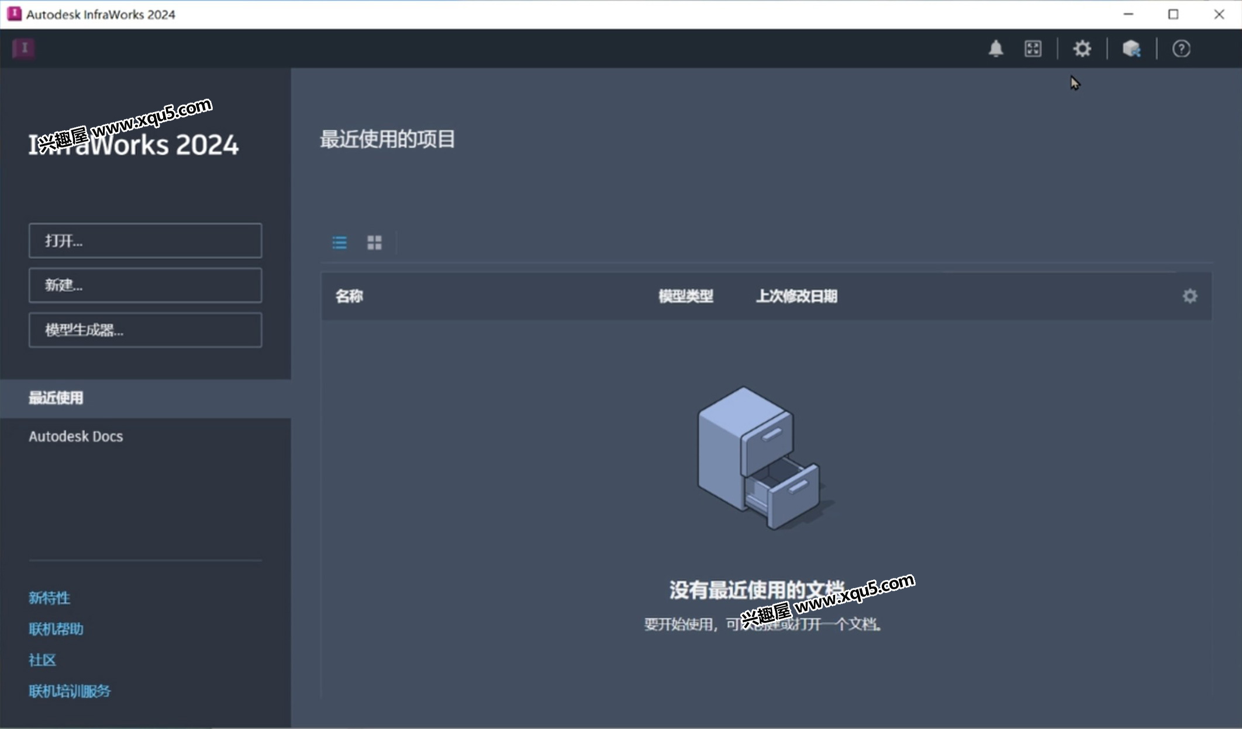The height and width of the screenshot is (729, 1242).
Task: Click the model cube icon in toolbar
Action: 1131,48
